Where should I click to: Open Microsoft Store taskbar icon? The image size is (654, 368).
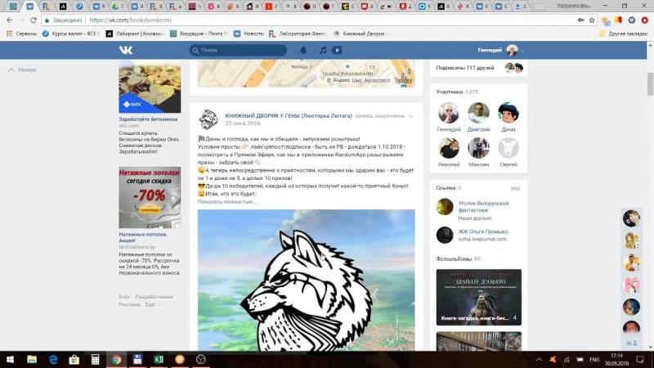74,360
